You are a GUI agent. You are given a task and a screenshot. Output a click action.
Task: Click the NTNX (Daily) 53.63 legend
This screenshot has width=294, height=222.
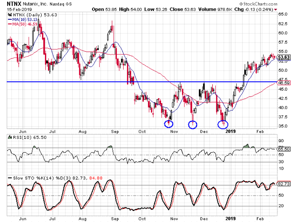point(35,15)
